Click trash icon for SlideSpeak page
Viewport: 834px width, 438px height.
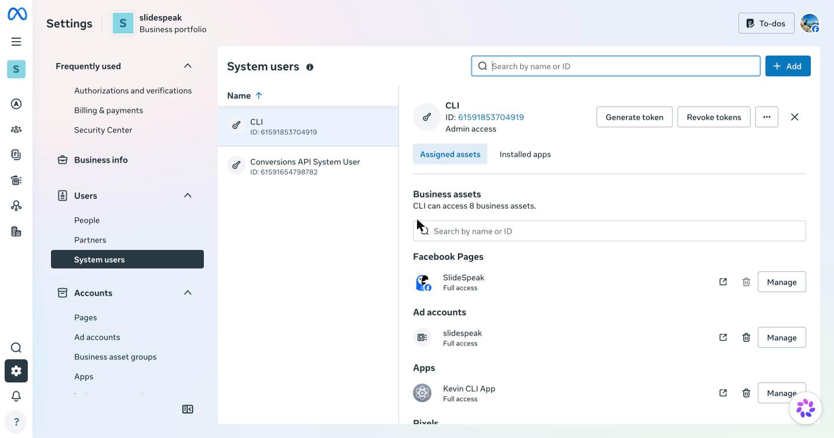coord(746,282)
